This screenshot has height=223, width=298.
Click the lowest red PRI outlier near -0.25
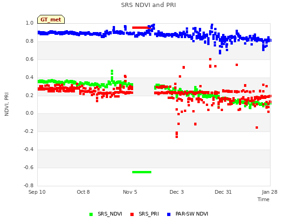coord(177,137)
